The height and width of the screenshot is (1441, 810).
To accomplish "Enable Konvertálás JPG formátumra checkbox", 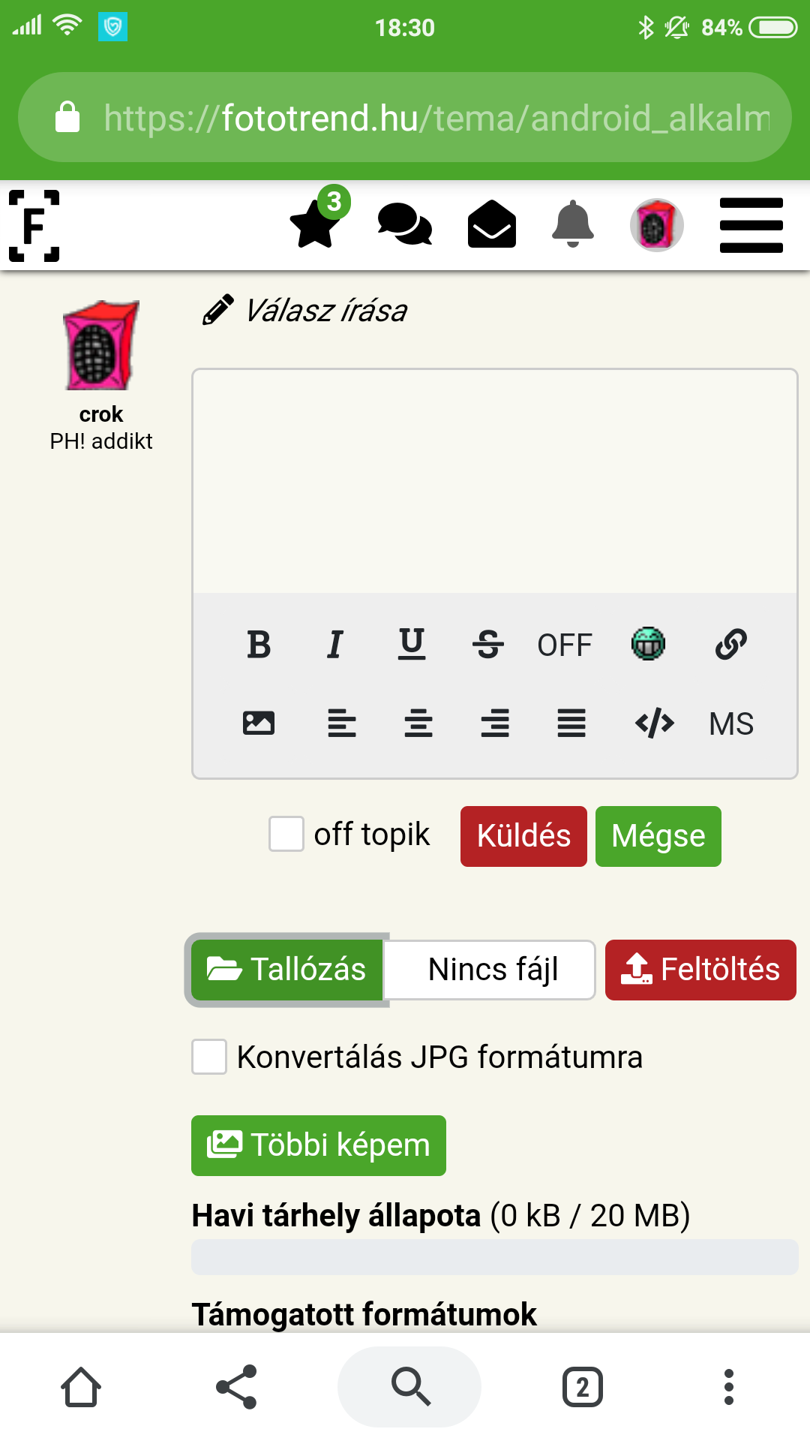I will [209, 1057].
